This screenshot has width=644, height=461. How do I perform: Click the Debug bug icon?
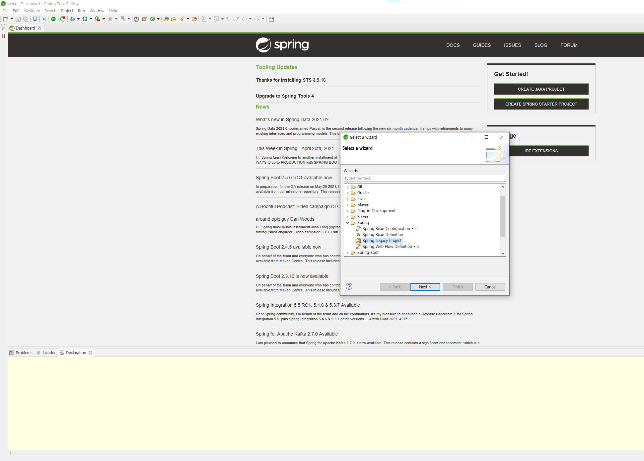(x=72, y=19)
